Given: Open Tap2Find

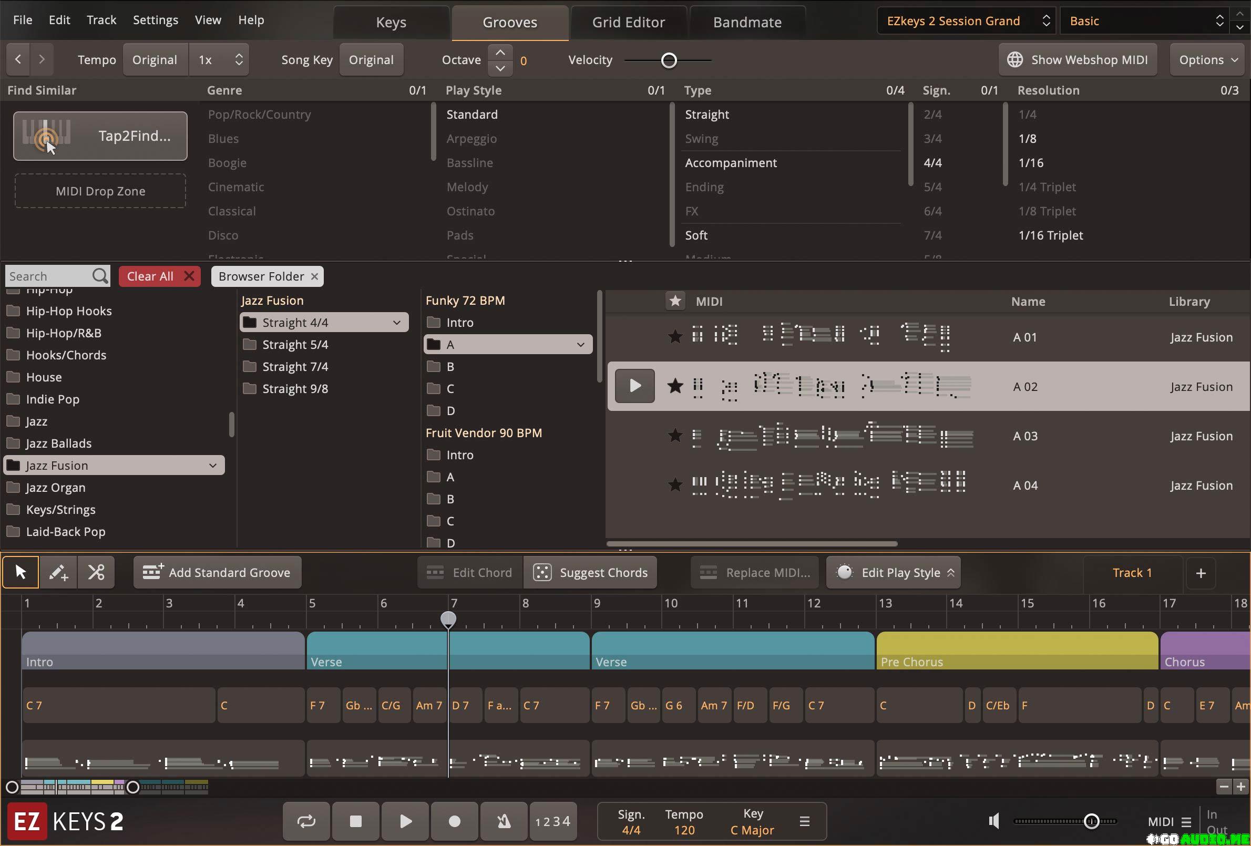Looking at the screenshot, I should 100,136.
